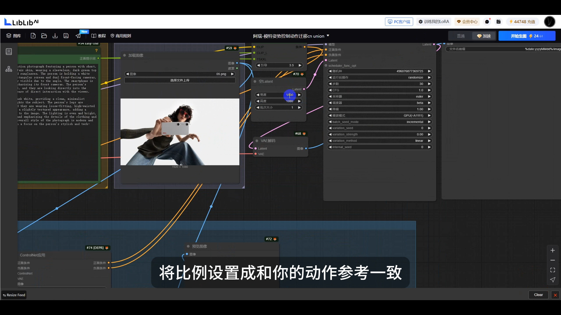The height and width of the screenshot is (315, 561).
Task: Open a workflow via the folder icon
Action: 44,36
